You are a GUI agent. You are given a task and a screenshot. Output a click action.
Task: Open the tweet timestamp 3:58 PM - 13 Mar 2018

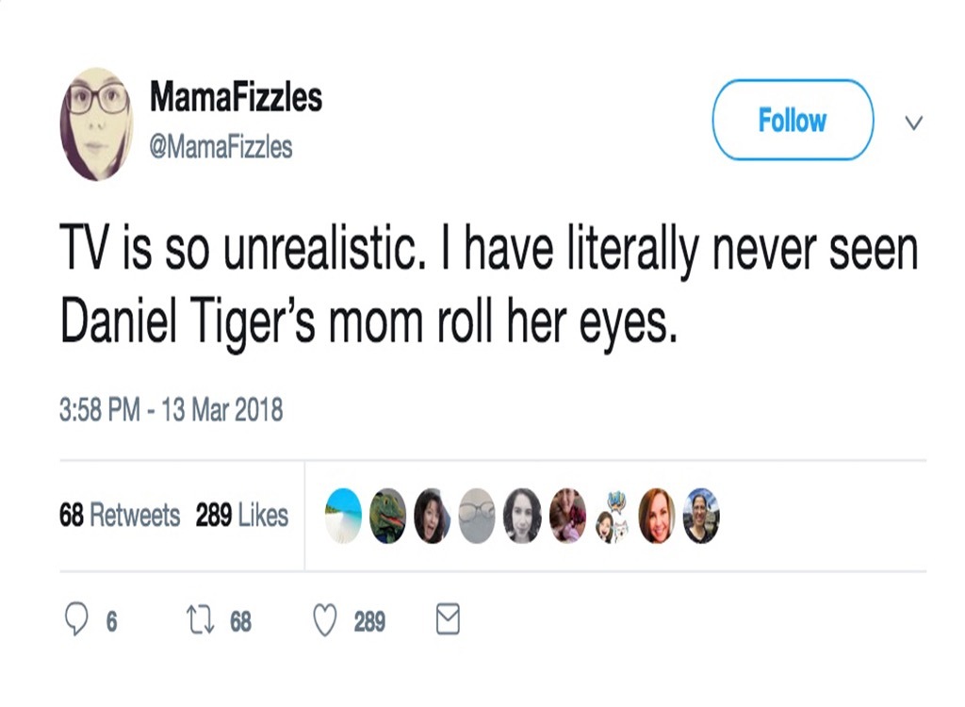coord(172,409)
